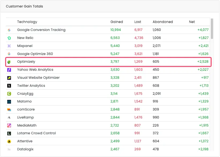Click the table's vertical scrollbar thumb

(x=212, y=29)
